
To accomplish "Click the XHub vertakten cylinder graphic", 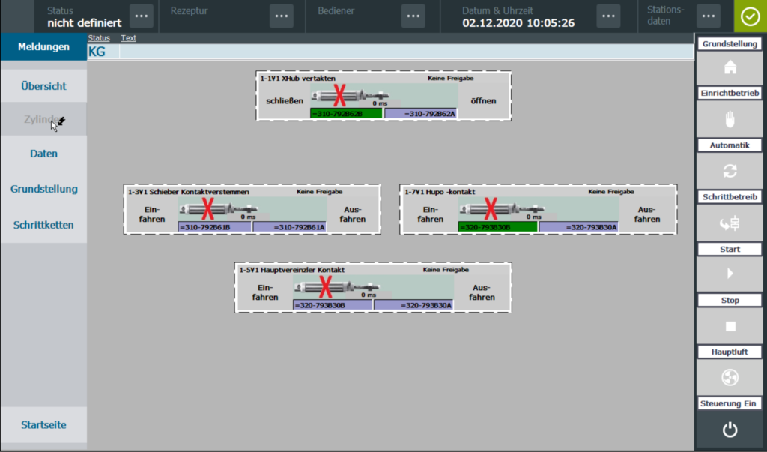I will [x=351, y=95].
